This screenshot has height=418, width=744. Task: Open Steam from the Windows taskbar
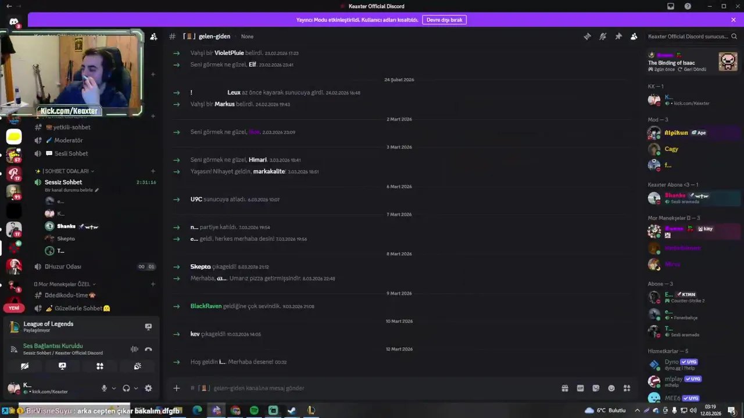pos(292,410)
